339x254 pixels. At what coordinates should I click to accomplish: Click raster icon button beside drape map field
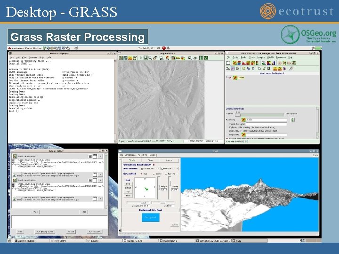coord(243,135)
